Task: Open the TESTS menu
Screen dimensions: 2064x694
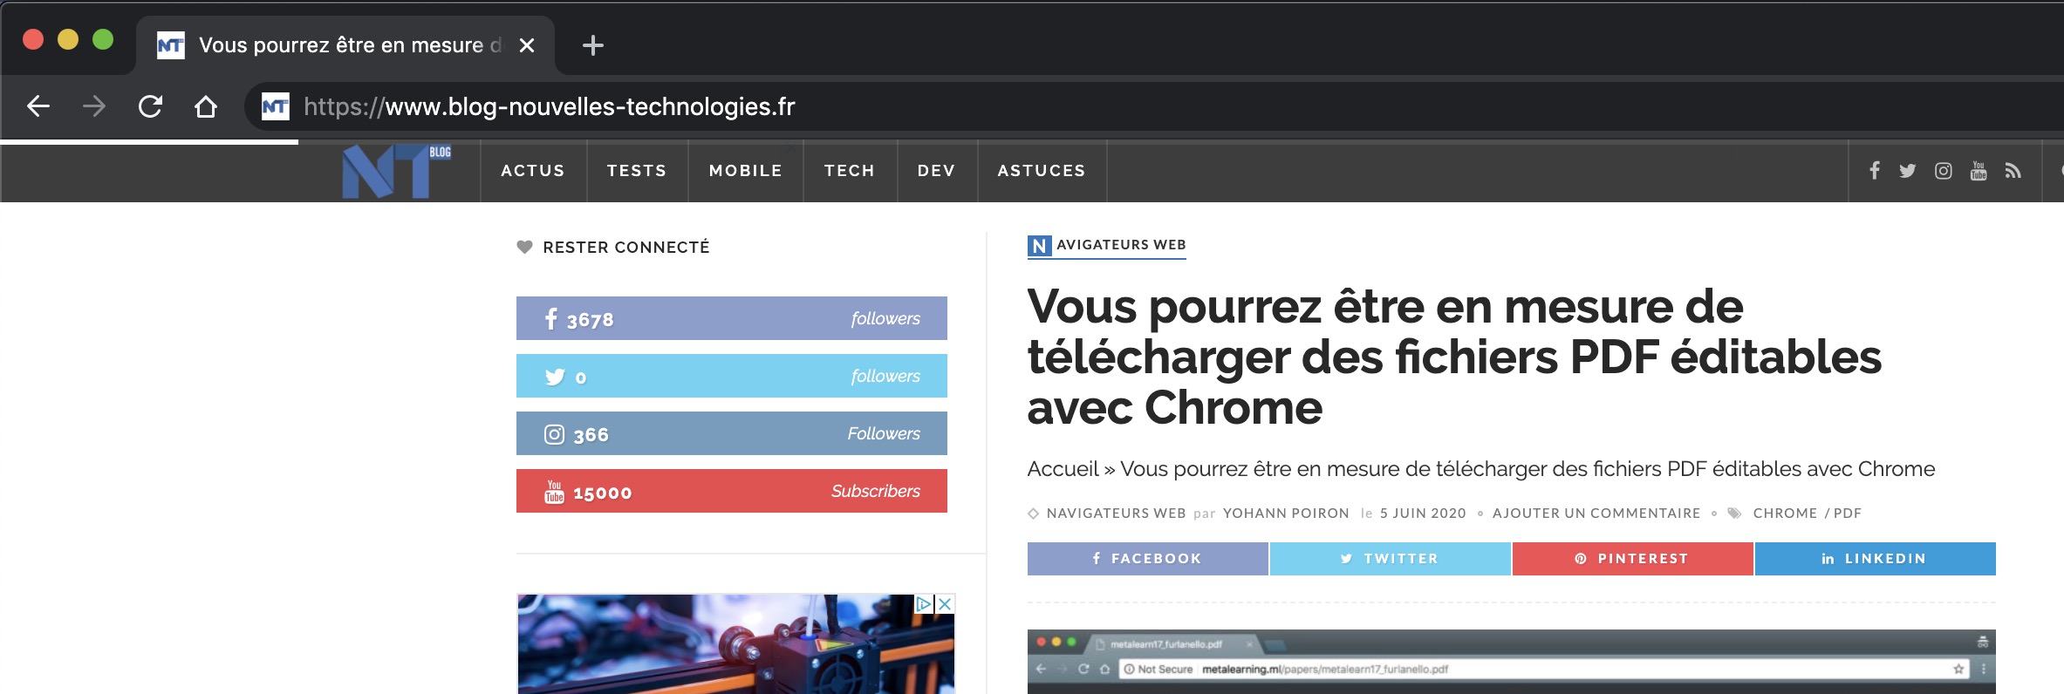Action: [637, 171]
